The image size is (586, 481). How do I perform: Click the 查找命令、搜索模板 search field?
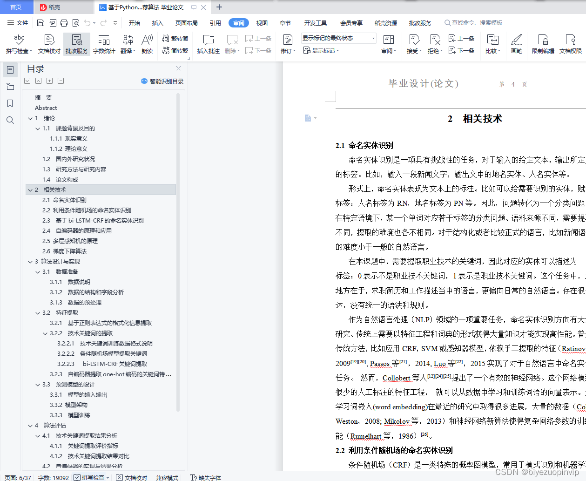point(473,23)
